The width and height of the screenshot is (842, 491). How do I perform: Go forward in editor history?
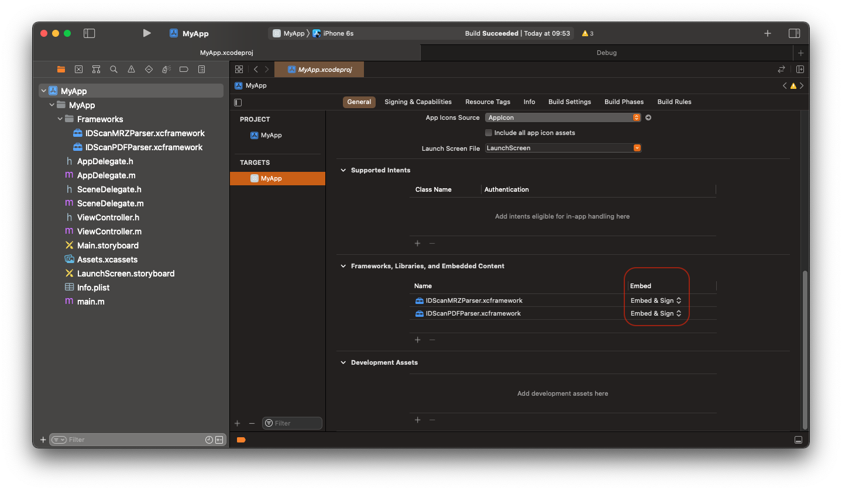267,69
